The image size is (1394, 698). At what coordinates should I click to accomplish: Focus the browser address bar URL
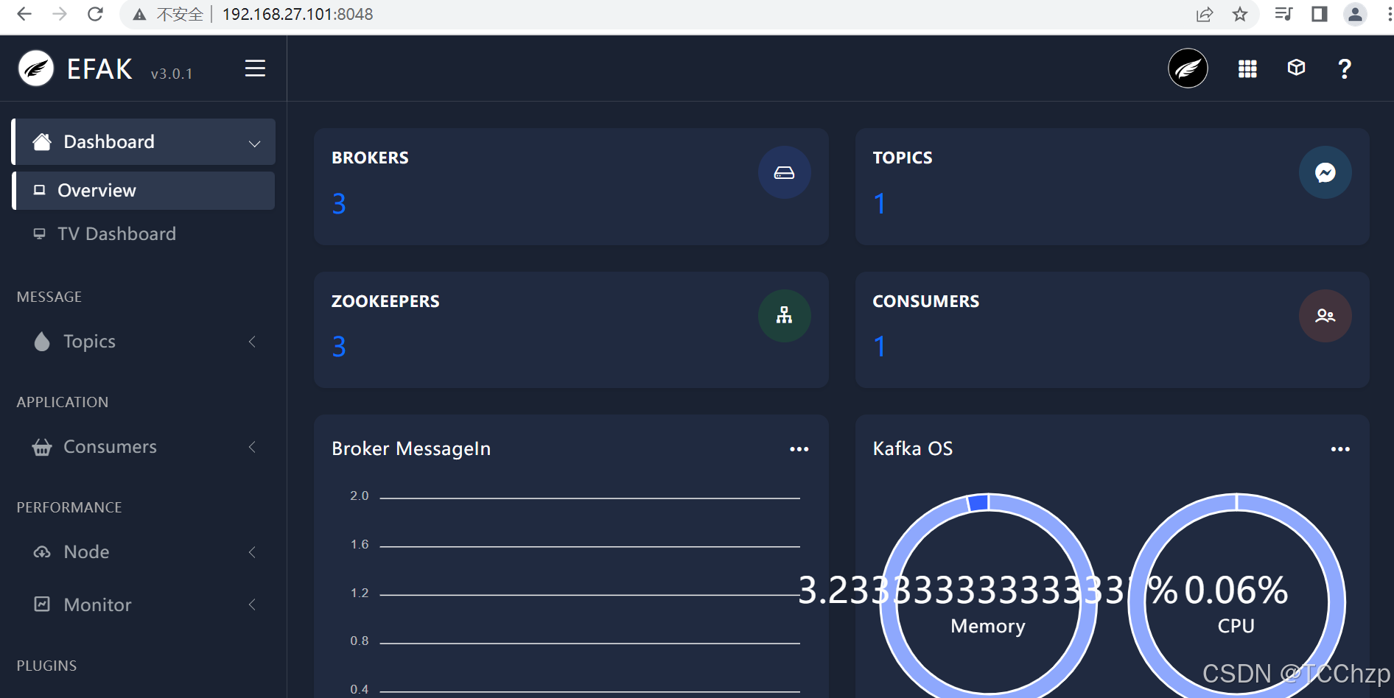tap(298, 14)
